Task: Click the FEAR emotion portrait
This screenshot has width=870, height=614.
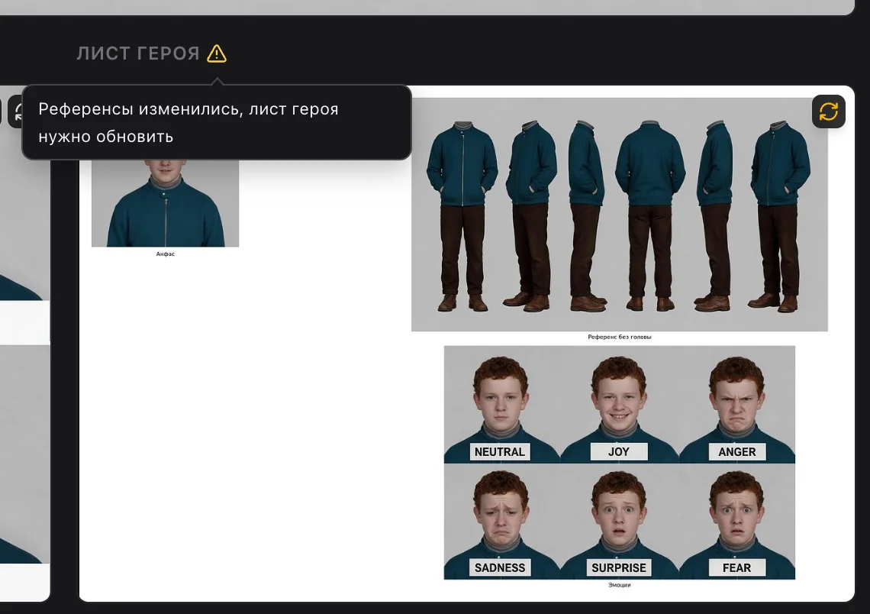Action: [737, 522]
